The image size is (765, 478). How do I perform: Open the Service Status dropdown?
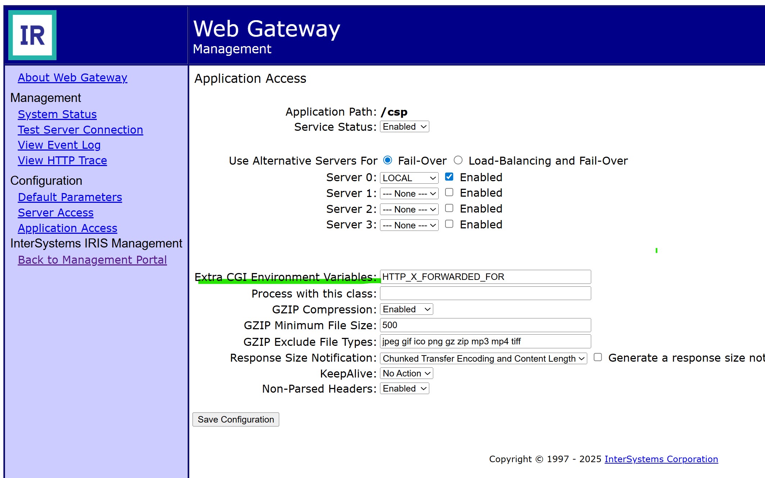(404, 127)
